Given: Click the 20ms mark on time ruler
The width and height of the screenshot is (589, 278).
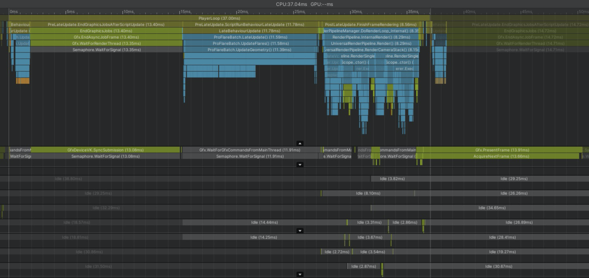Looking at the screenshot, I should pos(242,11).
